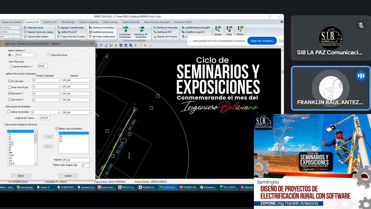The width and height of the screenshot is (371, 209).
Task: Select Todo el Proyecto radio button
Action: 49,55
